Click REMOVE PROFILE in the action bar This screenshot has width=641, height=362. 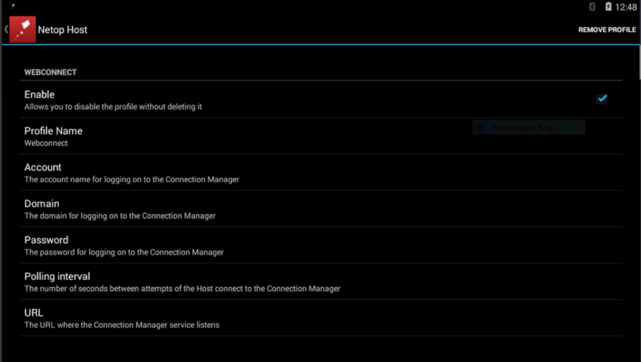(607, 30)
